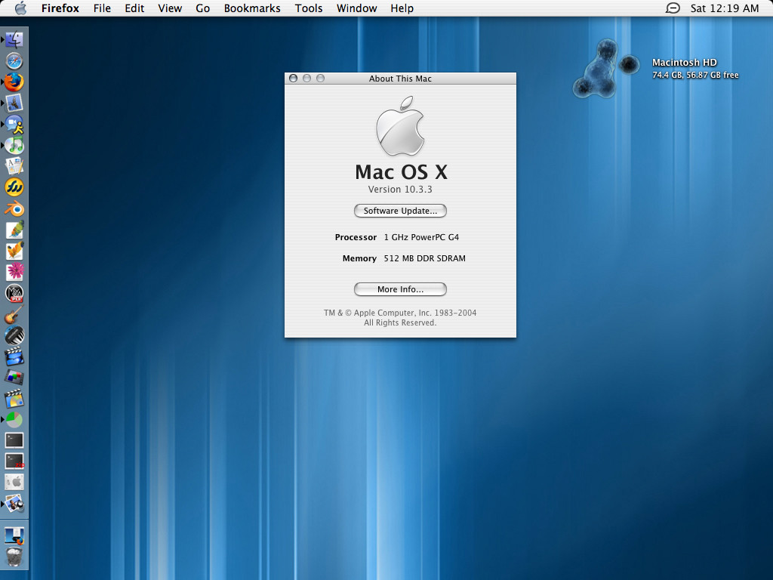Click the orange feather app icon

pos(14,251)
